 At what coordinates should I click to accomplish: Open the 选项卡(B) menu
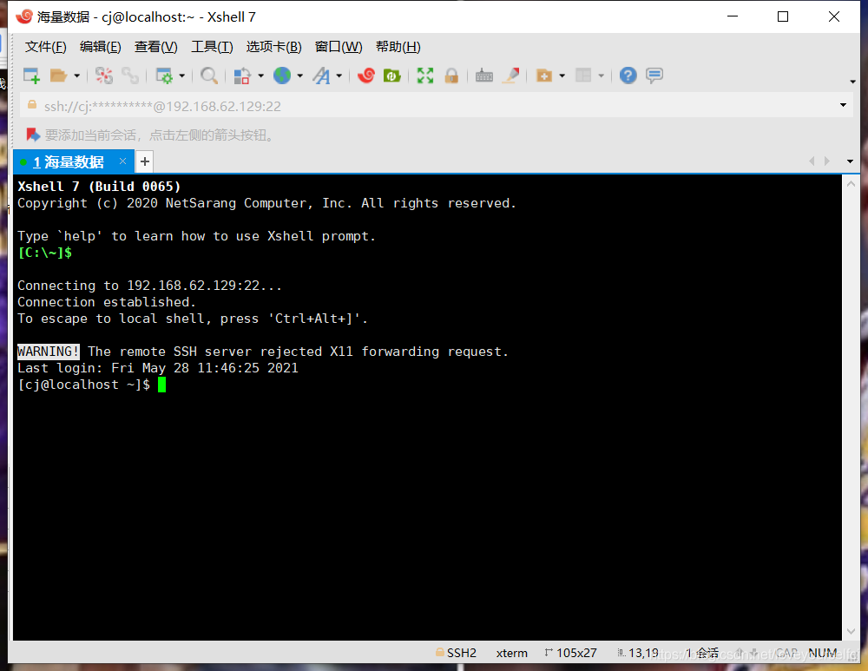point(274,47)
